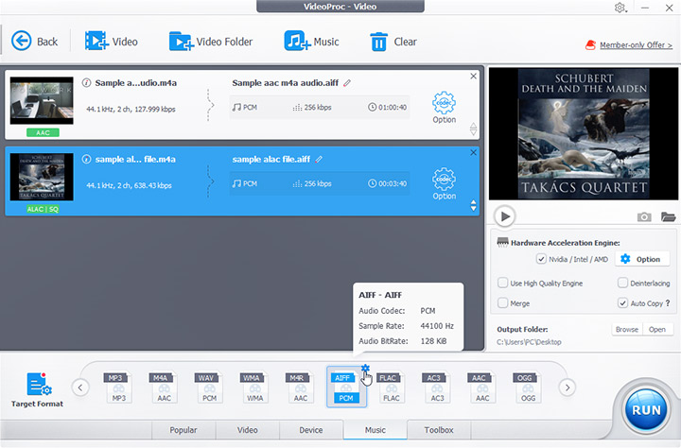Open the settings gear in title bar
Image resolution: width=681 pixels, height=448 pixels.
620,8
